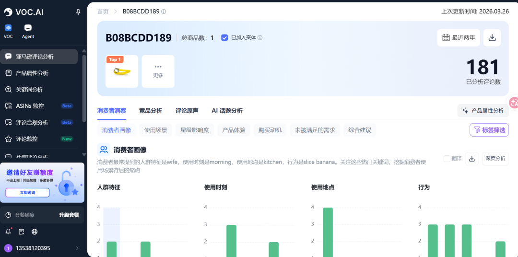Open 关键词分析 in sidebar
This screenshot has height=257, width=518.
pos(39,90)
